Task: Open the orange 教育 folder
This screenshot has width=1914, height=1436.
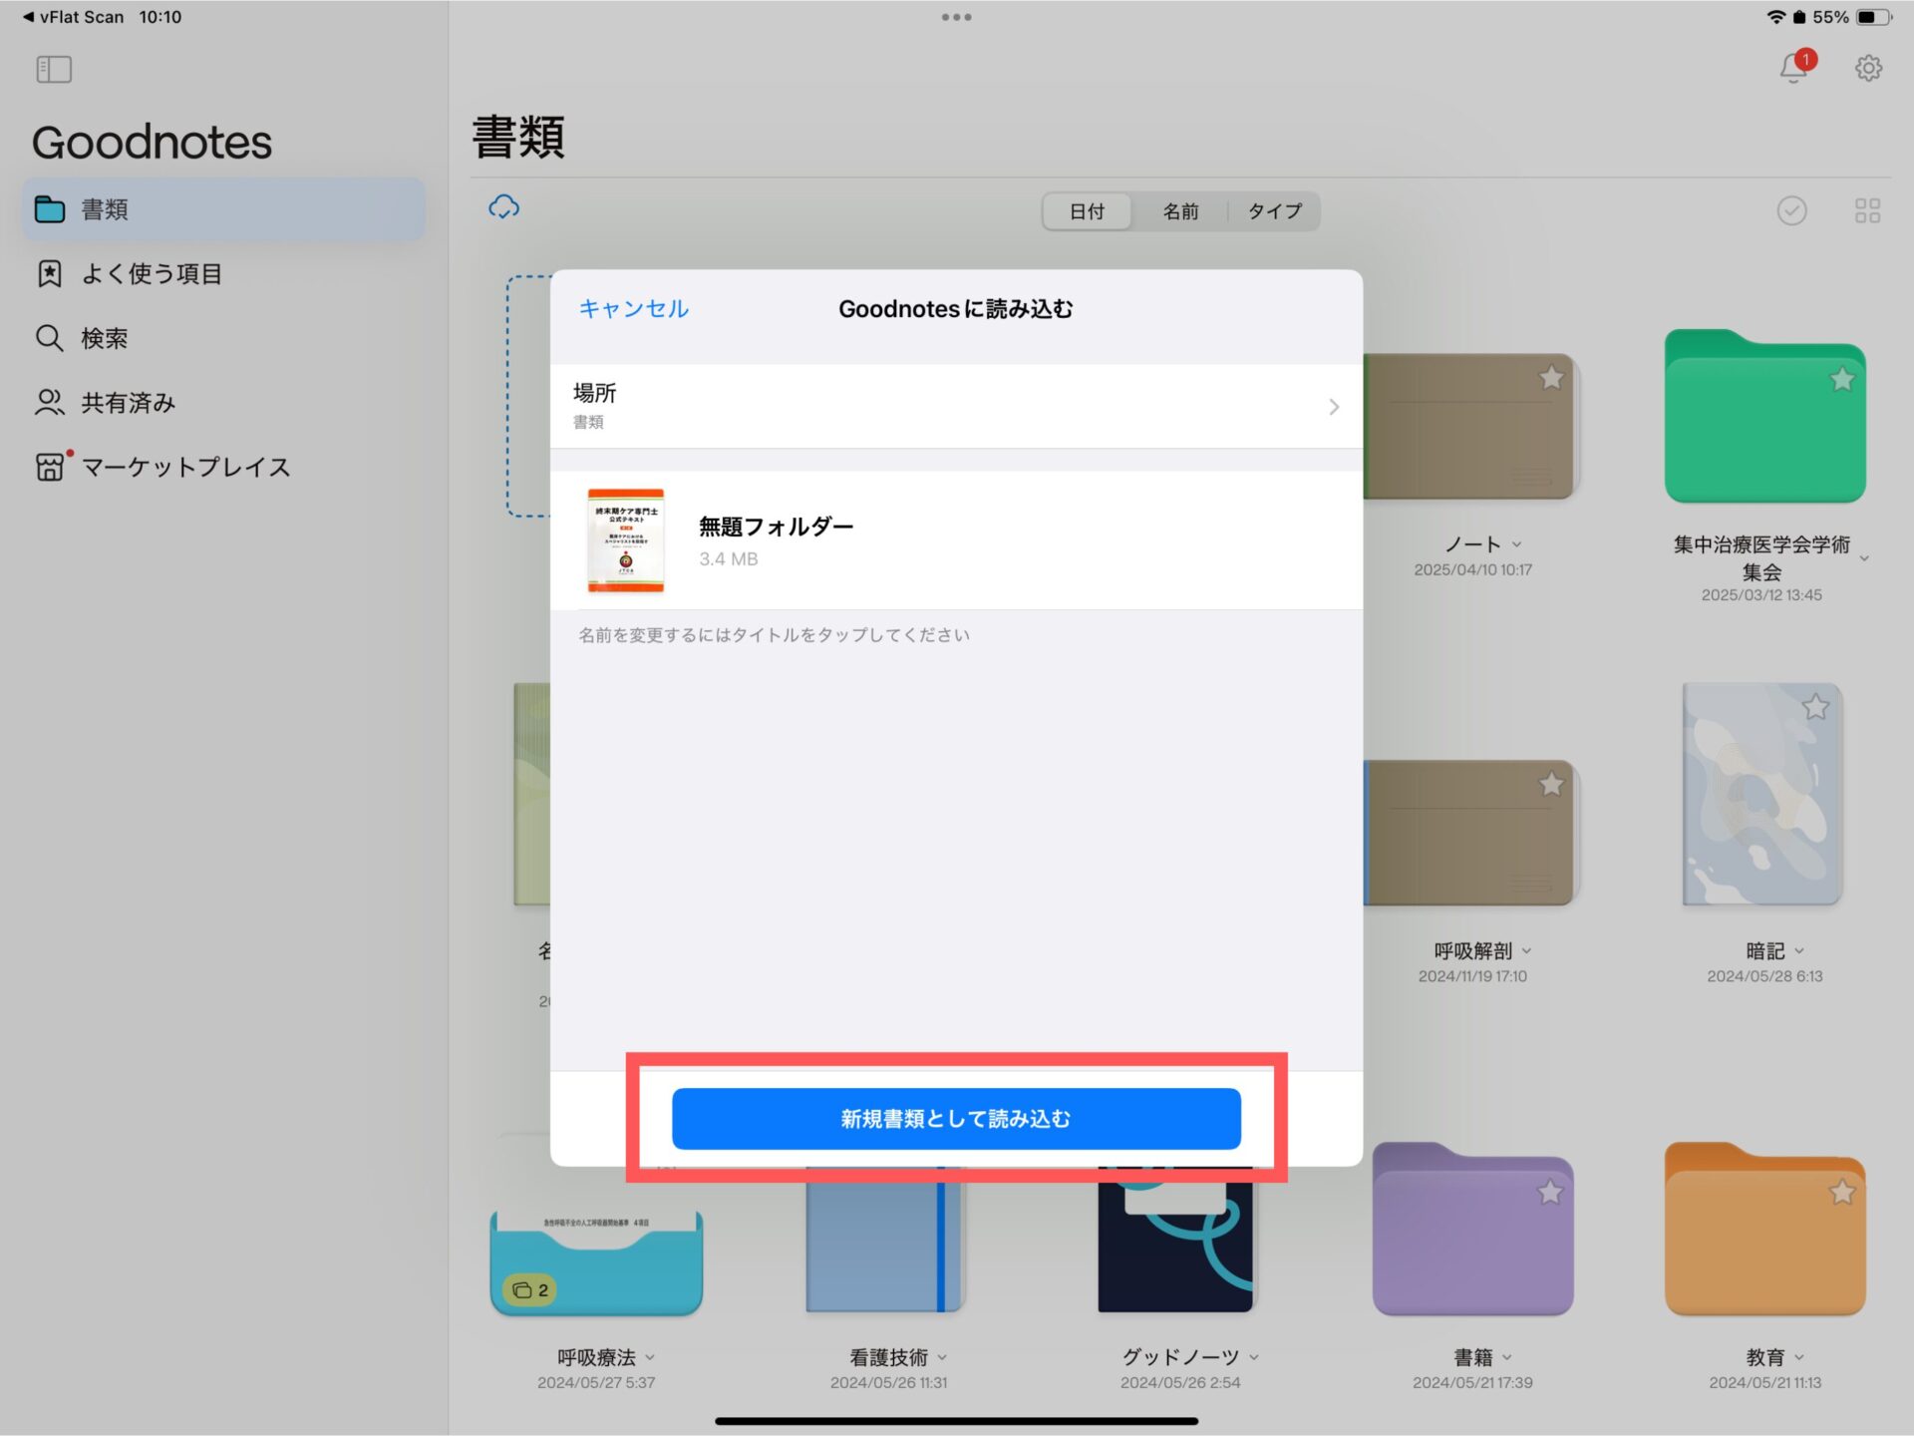Action: click(x=1764, y=1230)
